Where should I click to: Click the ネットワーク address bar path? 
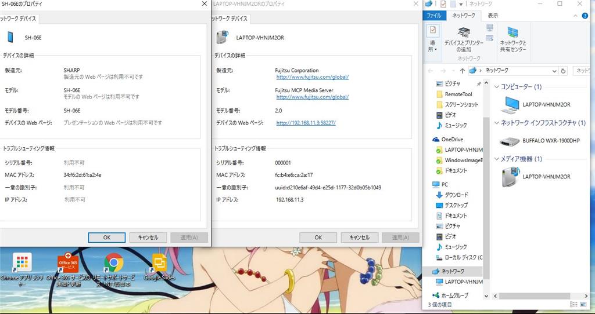(x=497, y=70)
